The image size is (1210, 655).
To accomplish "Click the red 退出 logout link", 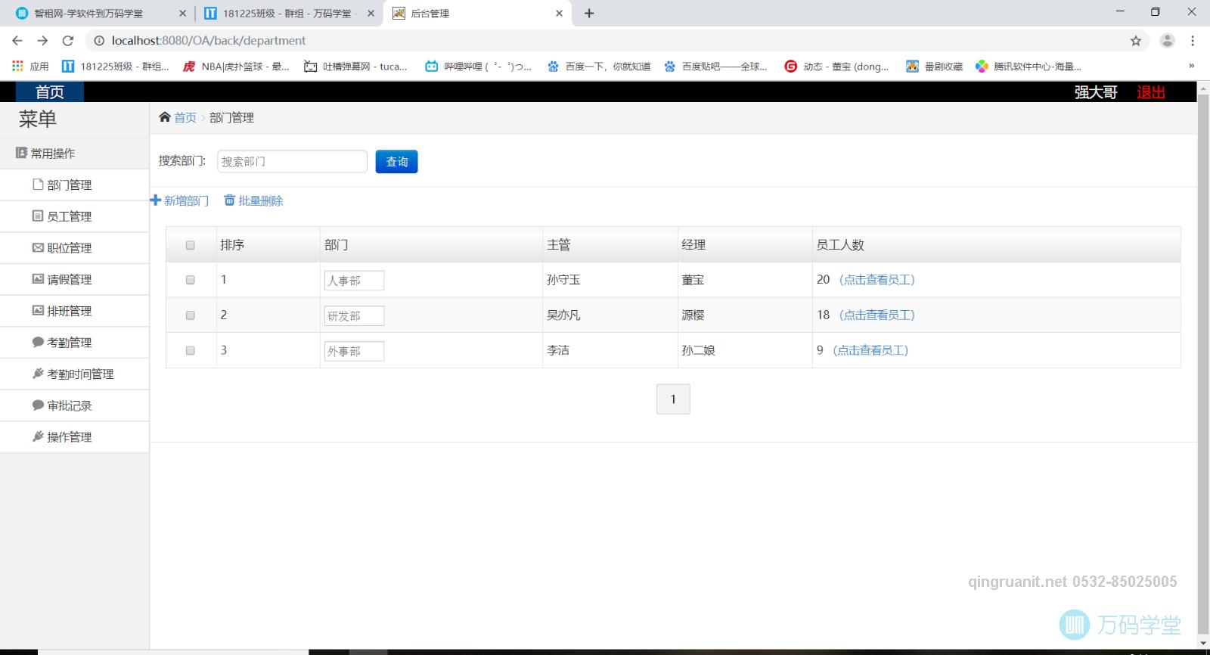I will click(x=1151, y=92).
